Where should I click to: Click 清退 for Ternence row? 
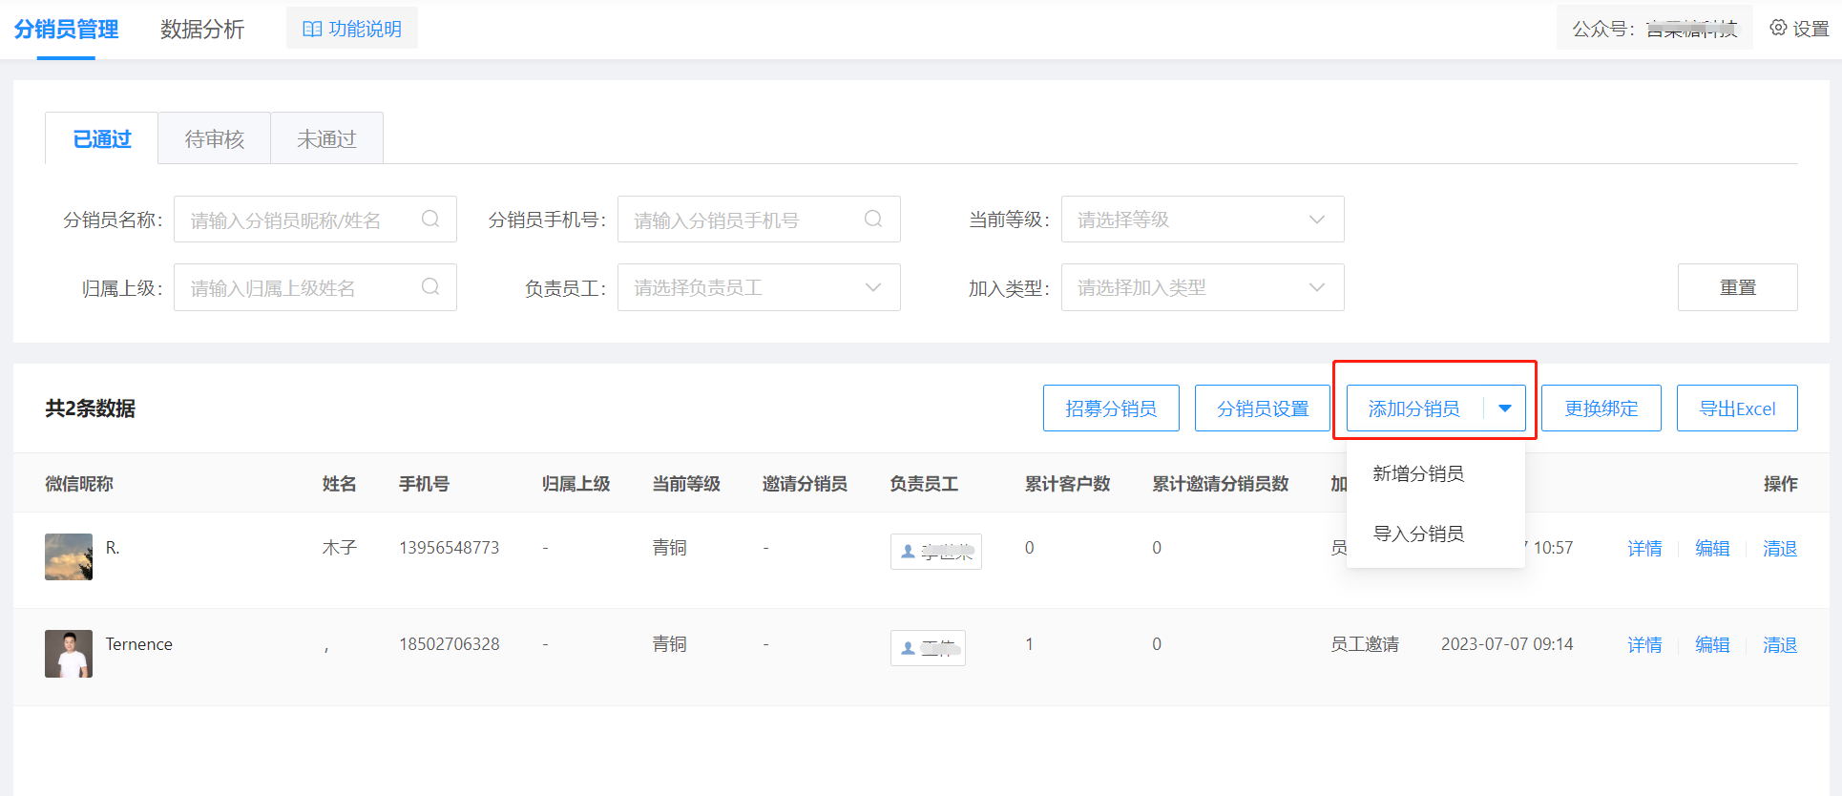1780,645
